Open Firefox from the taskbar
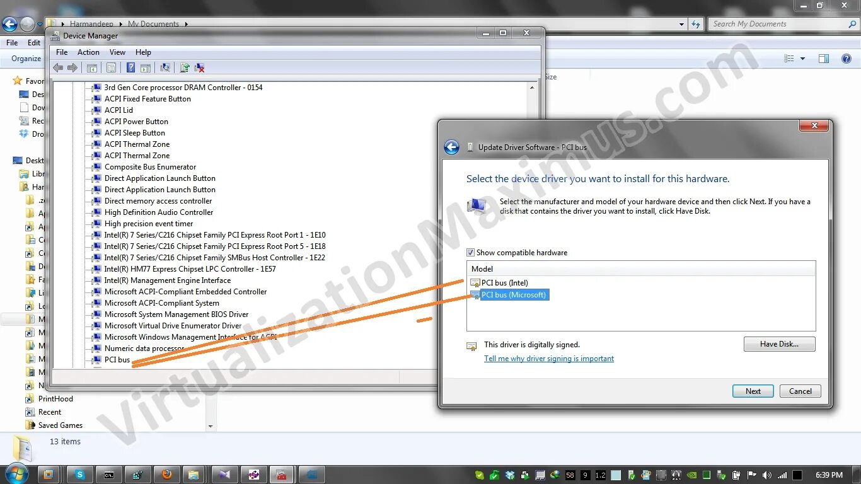This screenshot has width=861, height=484. coord(166,475)
